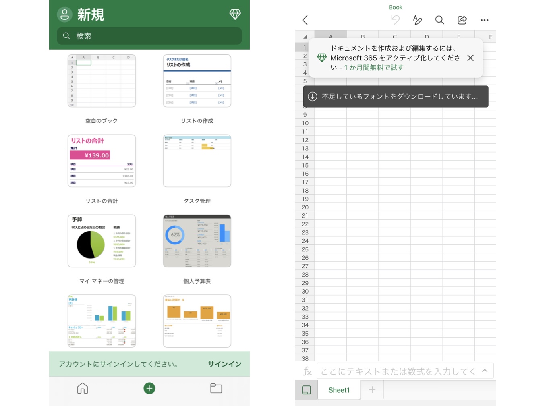Image resolution: width=547 pixels, height=406 pixels.
Task: Tap the Share icon
Action: [462, 20]
